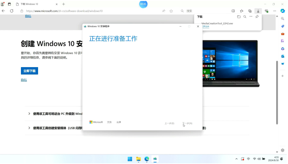Click 支持 link in setup window
This screenshot has height=164, width=288.
[109, 122]
